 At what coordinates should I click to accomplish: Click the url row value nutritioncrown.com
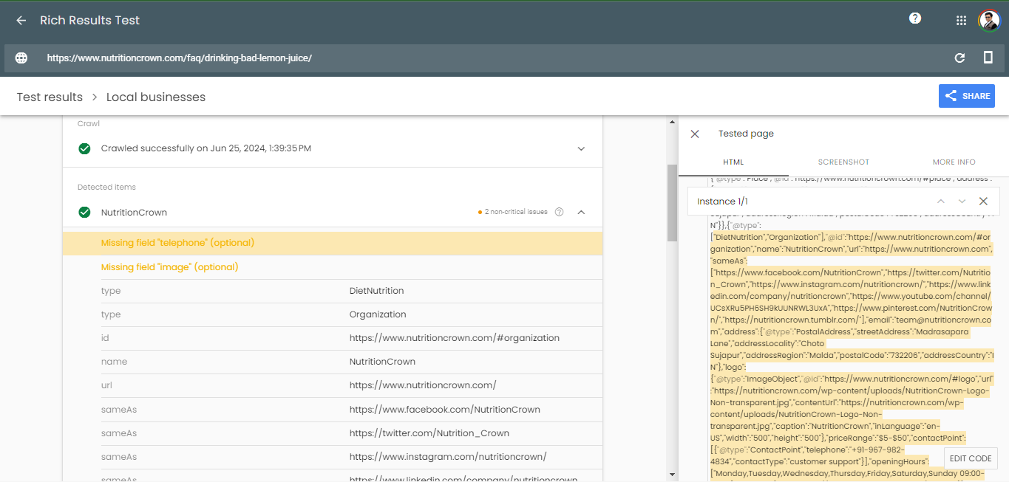(x=423, y=385)
